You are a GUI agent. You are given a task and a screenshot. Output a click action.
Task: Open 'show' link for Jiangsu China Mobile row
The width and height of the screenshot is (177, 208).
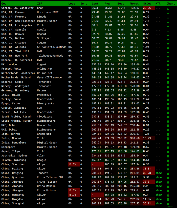point(159,186)
